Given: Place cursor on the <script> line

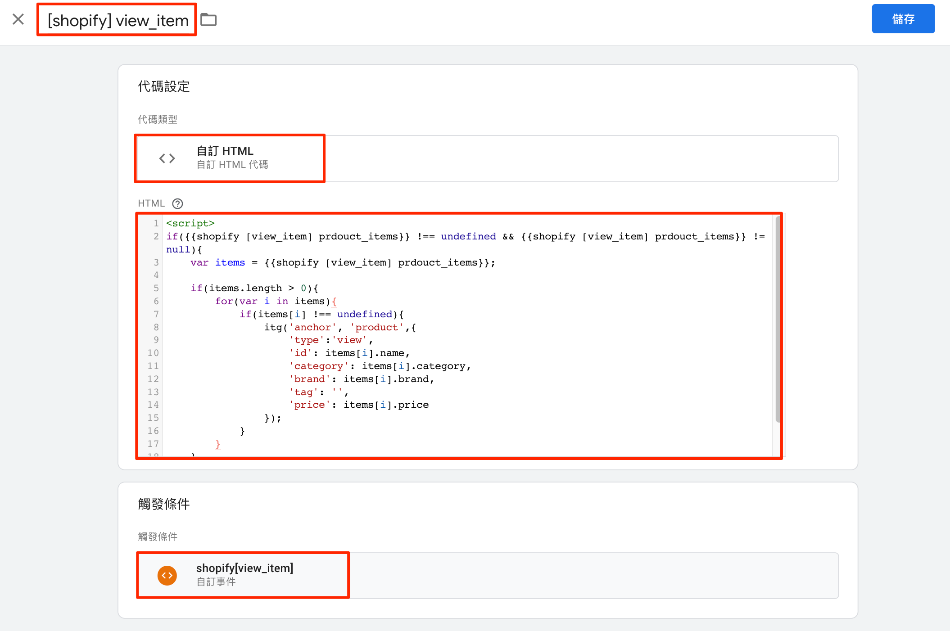Looking at the screenshot, I should [190, 223].
